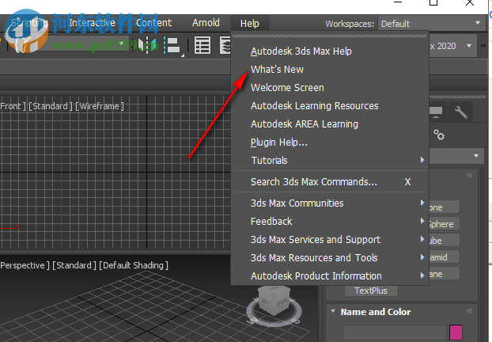Viewport: 492px width, 342px height.
Task: Click the Sphere primitive button
Action: tap(444, 224)
